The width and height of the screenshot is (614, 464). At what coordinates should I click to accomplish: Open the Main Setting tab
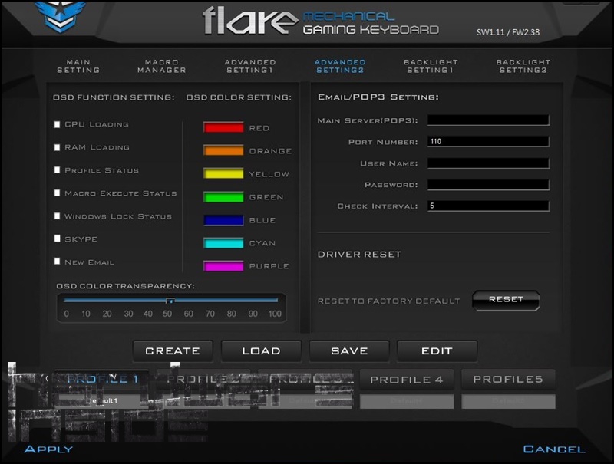78,66
